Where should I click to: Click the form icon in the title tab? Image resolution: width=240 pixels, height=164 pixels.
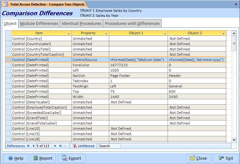point(5,4)
